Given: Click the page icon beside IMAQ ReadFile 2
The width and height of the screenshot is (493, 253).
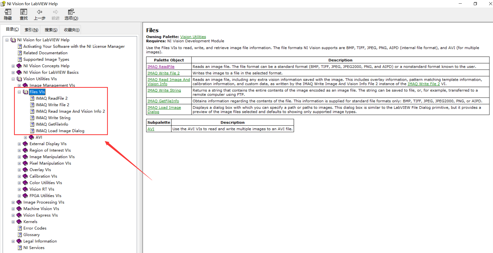Looking at the screenshot, I should point(32,98).
